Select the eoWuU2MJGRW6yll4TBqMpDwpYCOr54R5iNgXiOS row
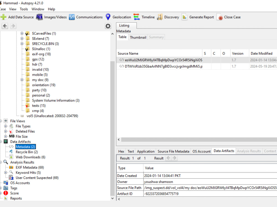 [197, 60]
